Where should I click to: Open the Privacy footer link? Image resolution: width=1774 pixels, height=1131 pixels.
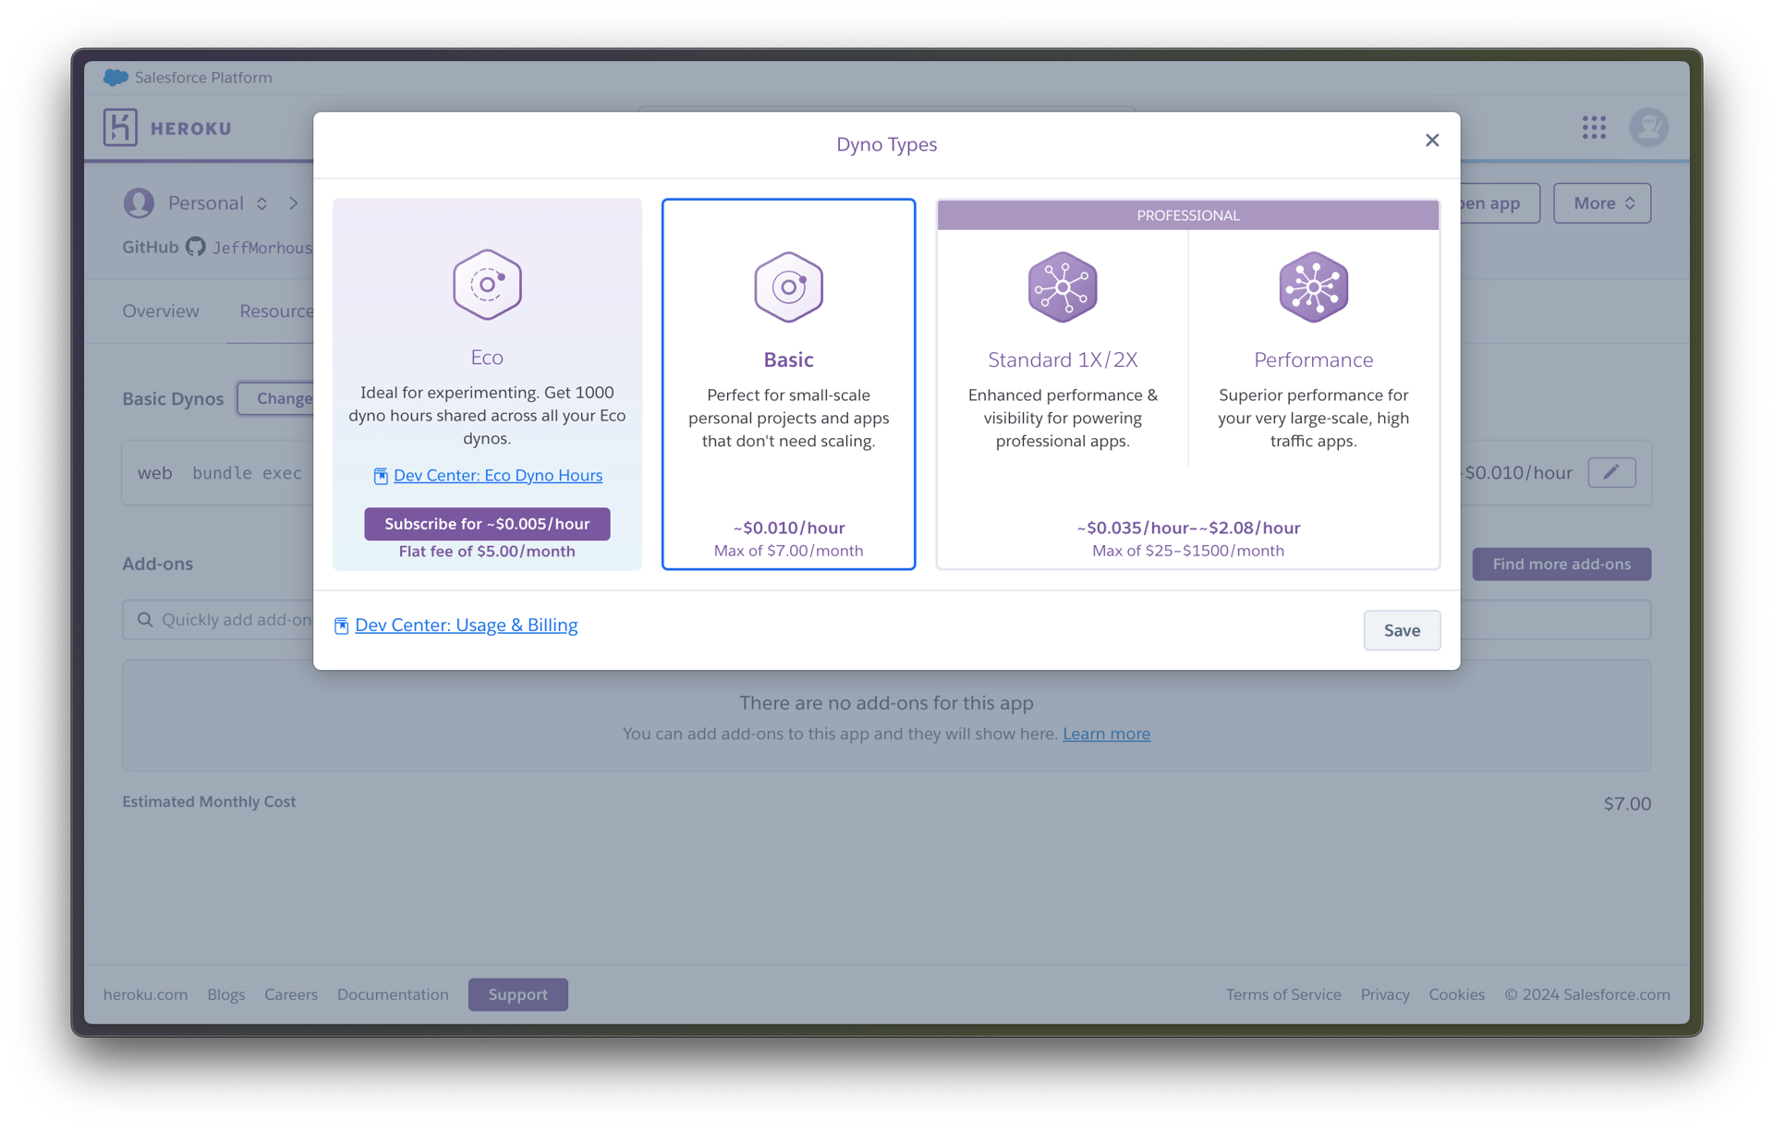pos(1385,994)
